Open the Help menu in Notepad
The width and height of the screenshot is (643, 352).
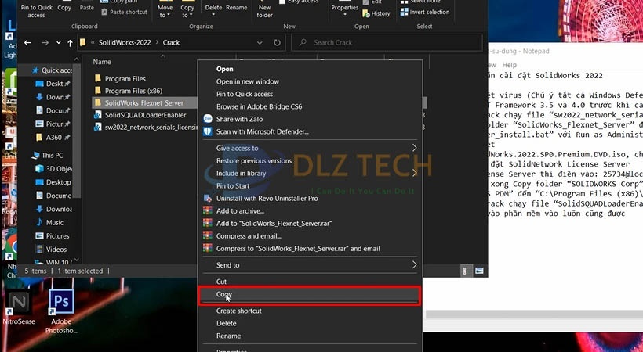coord(510,65)
